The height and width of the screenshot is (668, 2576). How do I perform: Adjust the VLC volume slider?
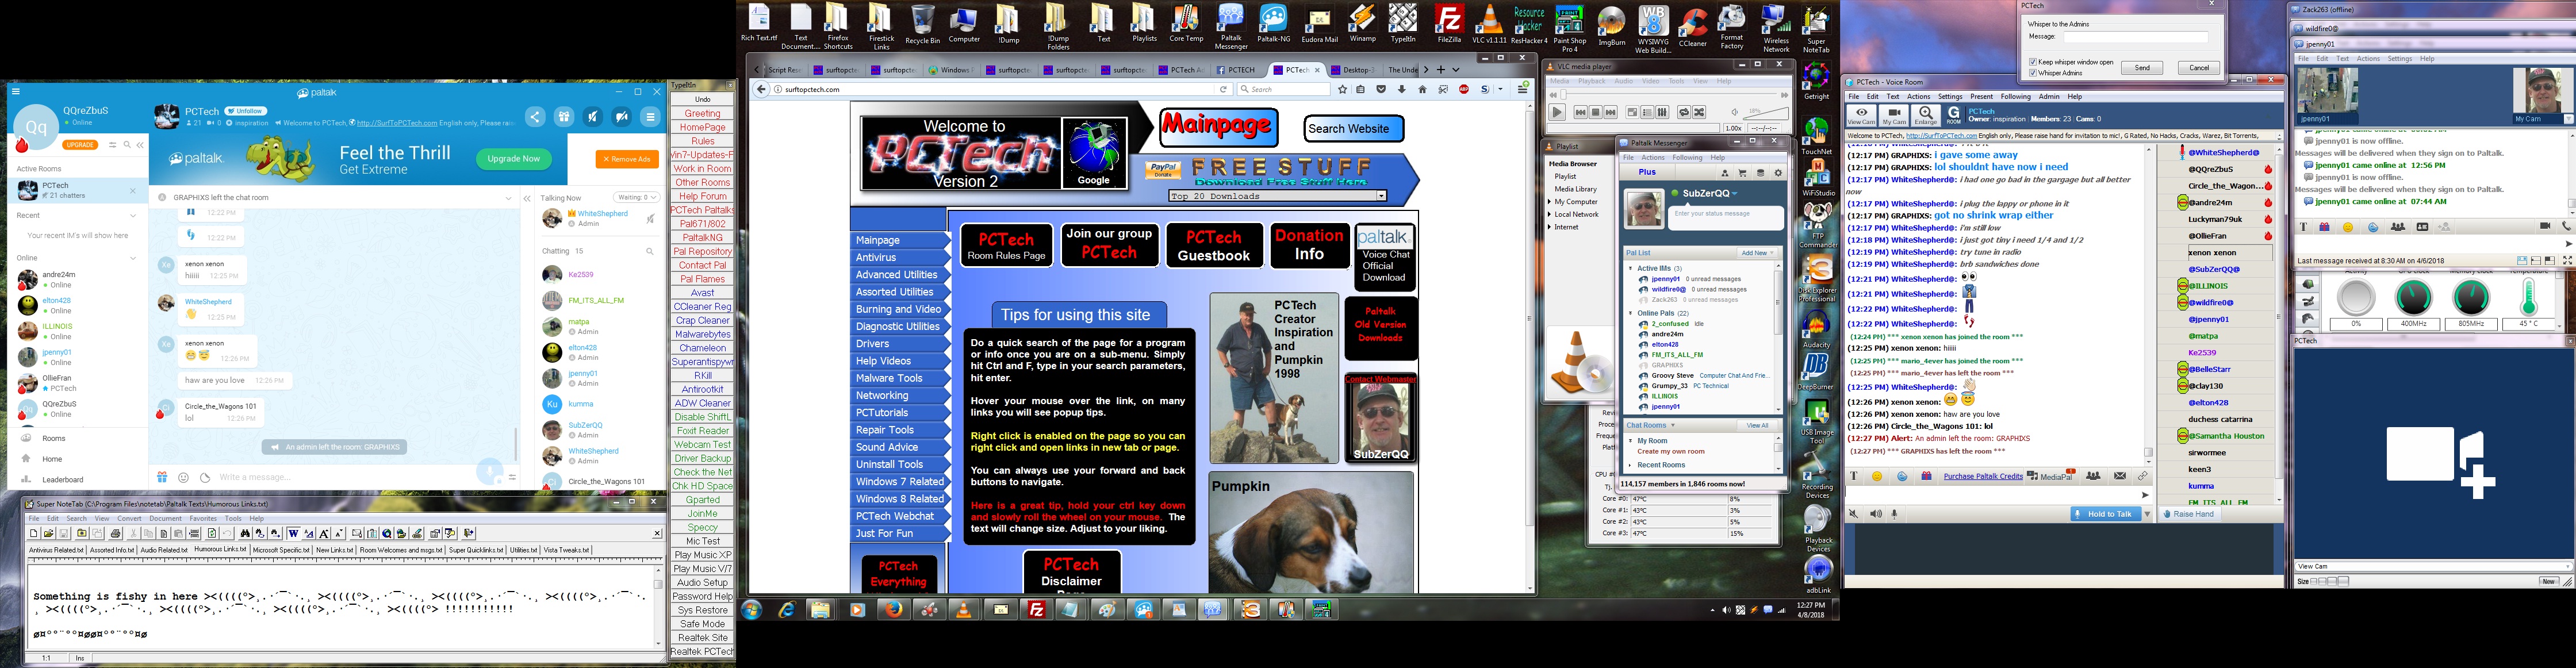pyautogui.click(x=1765, y=113)
